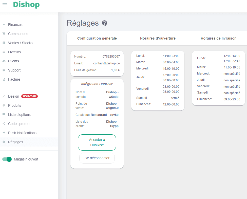Click the Produits store icon
247x199 pixels.
(4, 105)
